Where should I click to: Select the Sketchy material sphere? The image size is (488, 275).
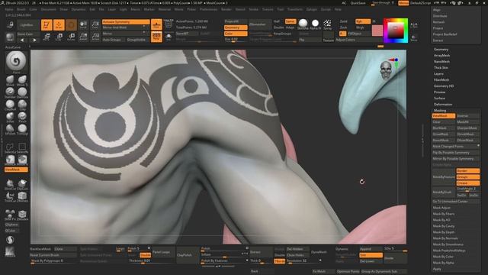click(303, 23)
